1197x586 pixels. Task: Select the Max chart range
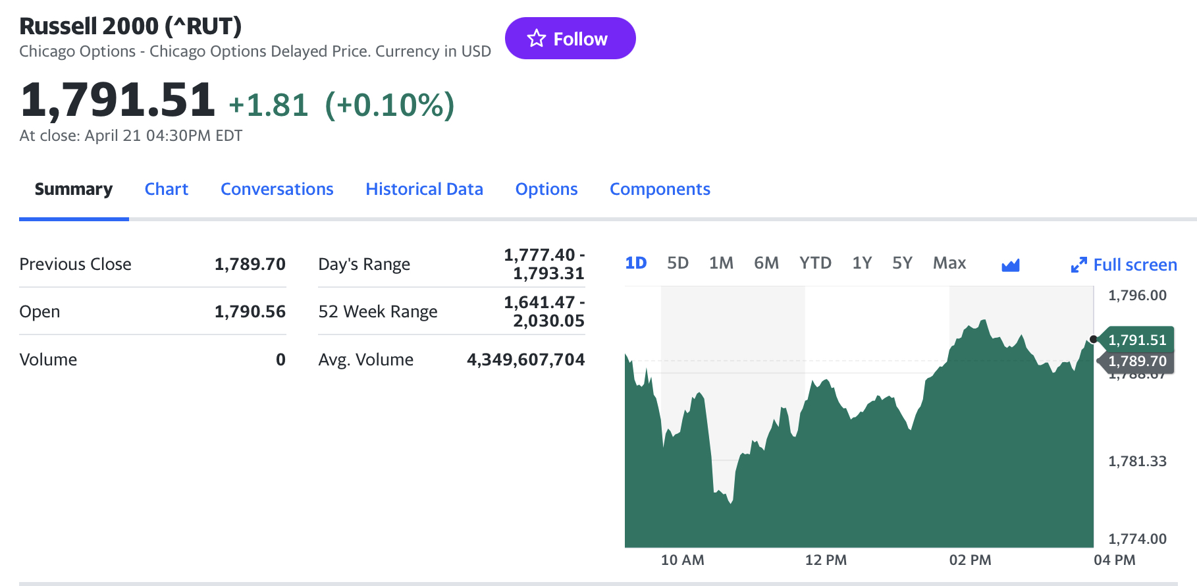(x=949, y=263)
